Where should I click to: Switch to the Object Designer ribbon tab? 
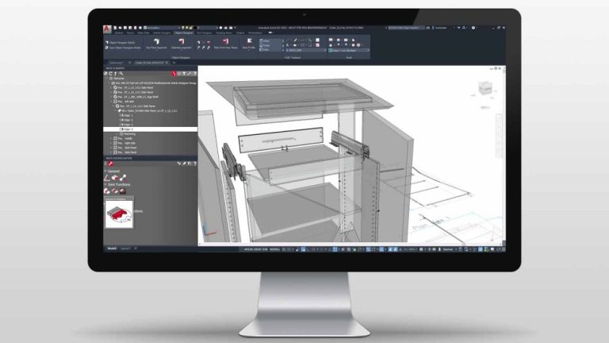184,33
